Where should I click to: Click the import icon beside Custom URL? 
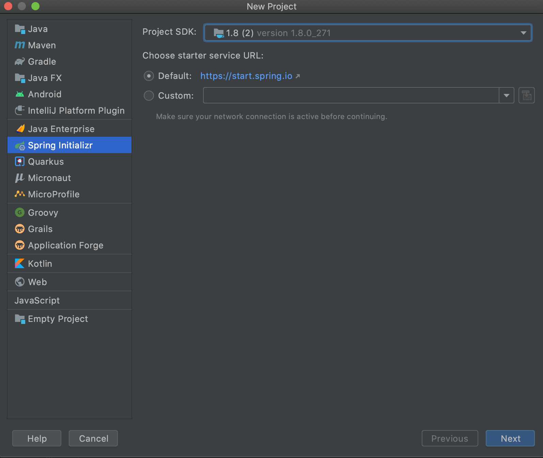point(526,95)
